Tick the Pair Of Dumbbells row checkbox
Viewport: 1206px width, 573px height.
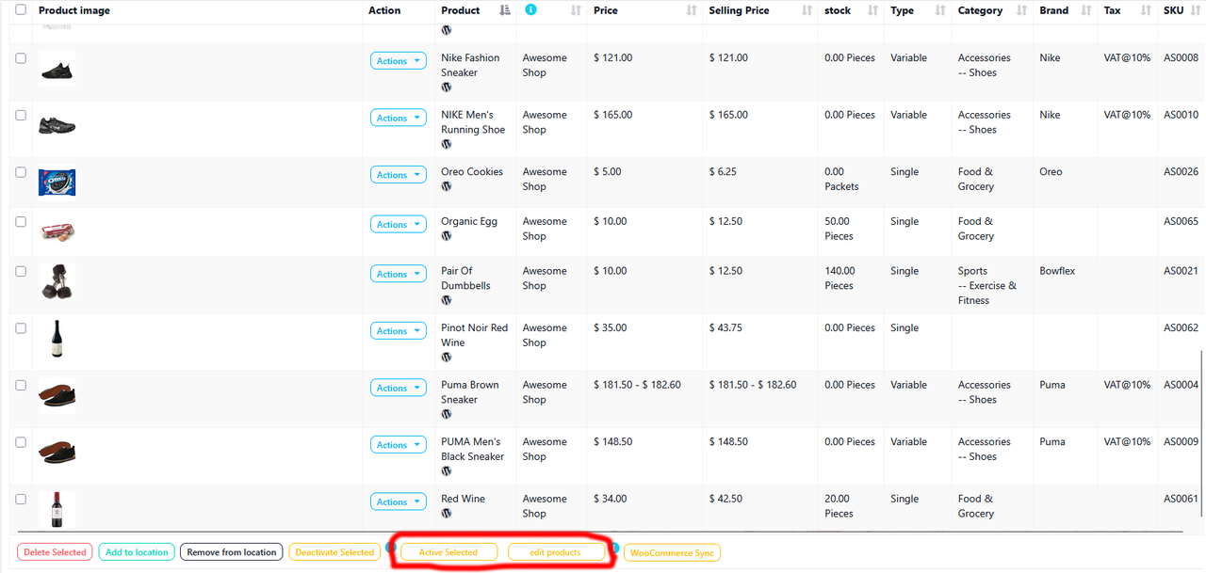click(21, 271)
